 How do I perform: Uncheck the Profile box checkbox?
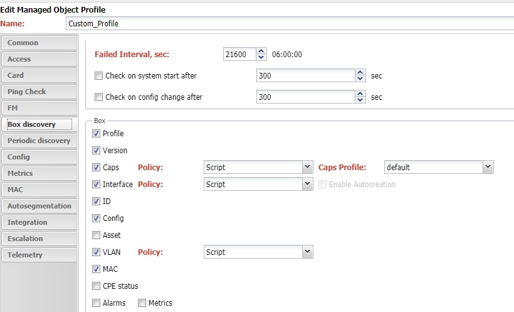(x=96, y=134)
